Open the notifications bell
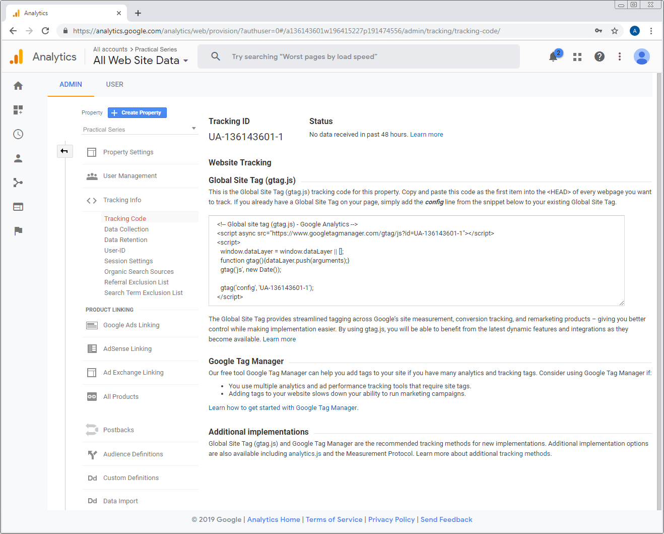This screenshot has height=534, width=664. pyautogui.click(x=553, y=56)
